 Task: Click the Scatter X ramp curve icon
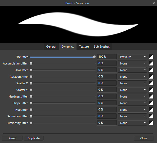click(151, 83)
